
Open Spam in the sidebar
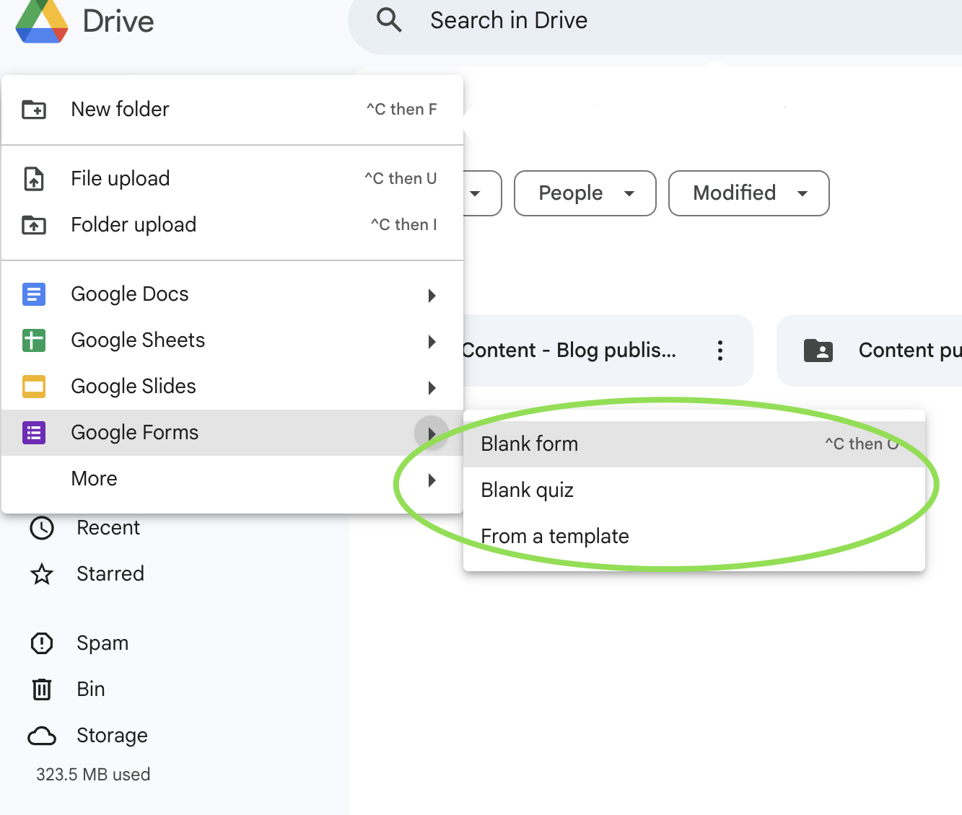(x=102, y=643)
